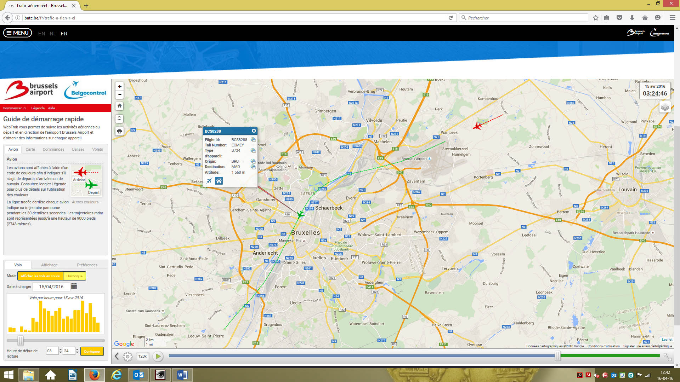The image size is (680, 382).
Task: Select the Commandes guide tab
Action: 53,149
